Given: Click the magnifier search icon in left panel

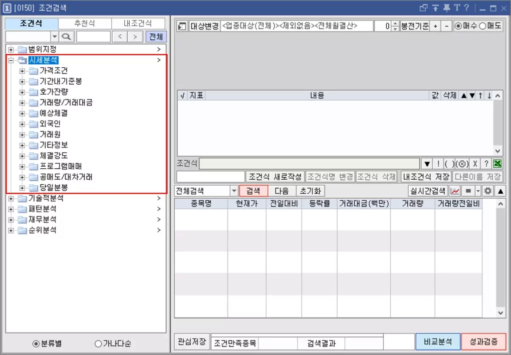Looking at the screenshot, I should click(x=66, y=37).
